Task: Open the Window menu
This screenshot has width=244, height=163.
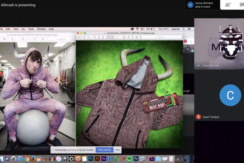Action: 41,29
